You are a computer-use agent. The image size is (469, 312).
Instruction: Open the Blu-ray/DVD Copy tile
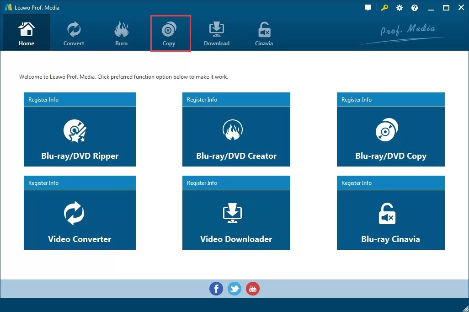(390, 136)
